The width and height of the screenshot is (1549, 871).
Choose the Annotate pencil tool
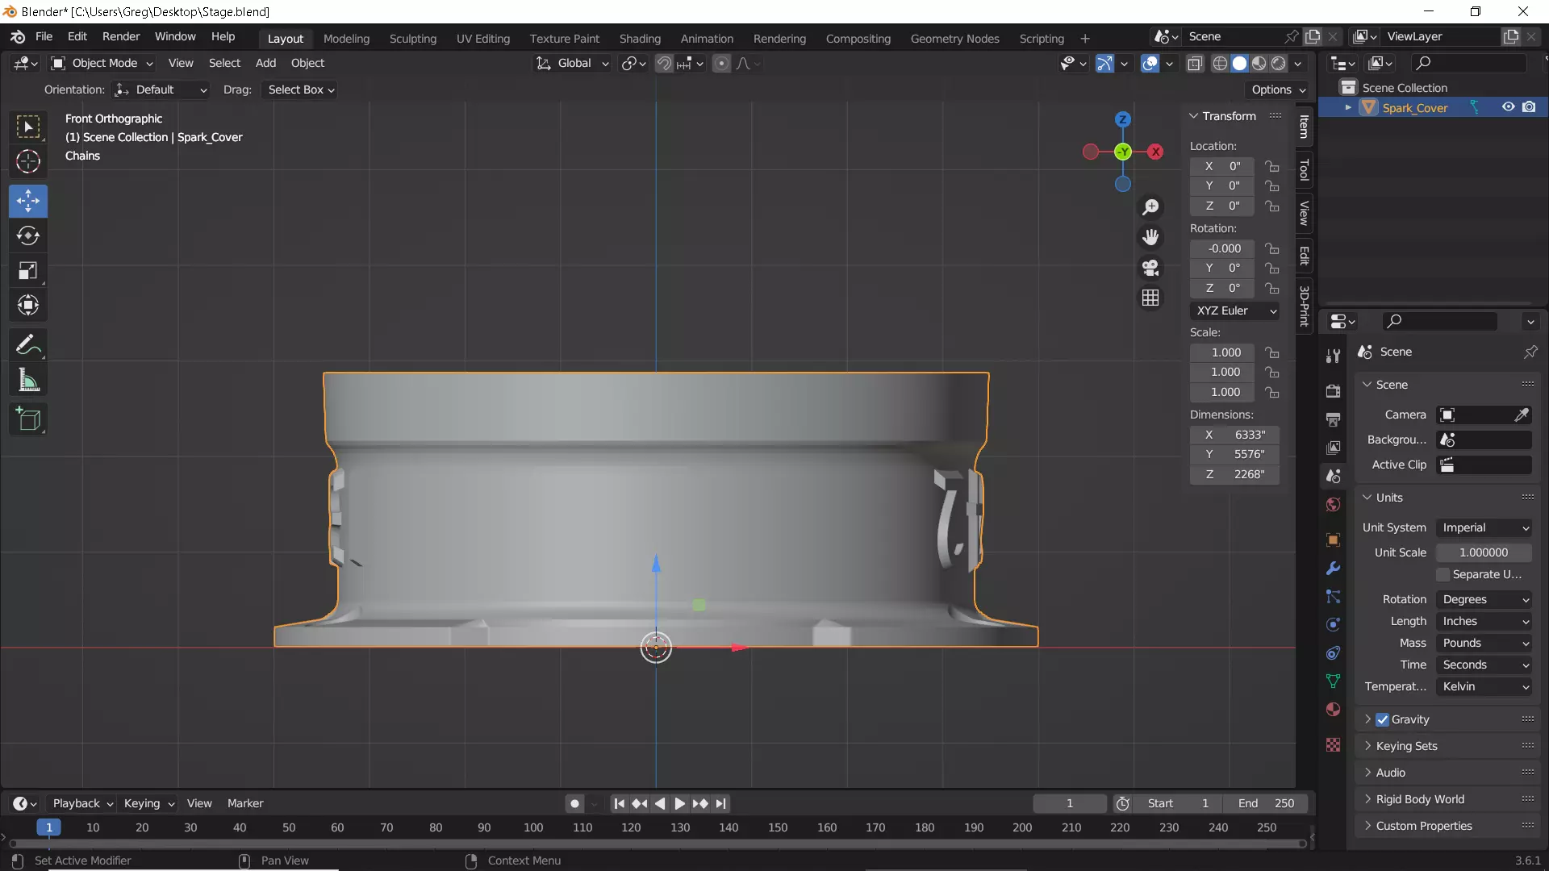(28, 345)
